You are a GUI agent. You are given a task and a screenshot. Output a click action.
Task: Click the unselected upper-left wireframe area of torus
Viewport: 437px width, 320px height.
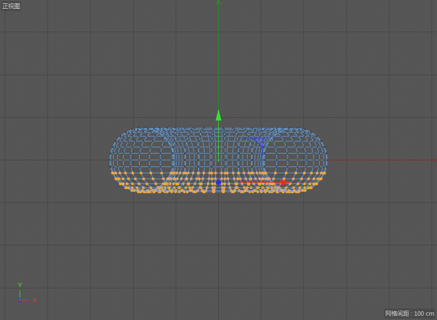click(x=136, y=143)
